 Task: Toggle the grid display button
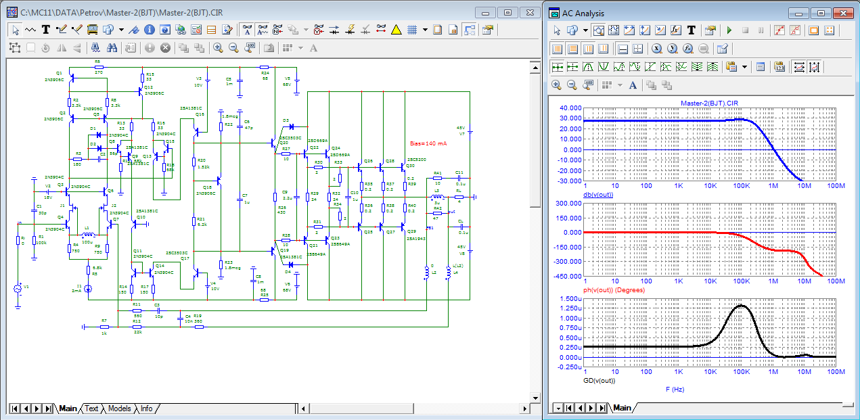411,30
